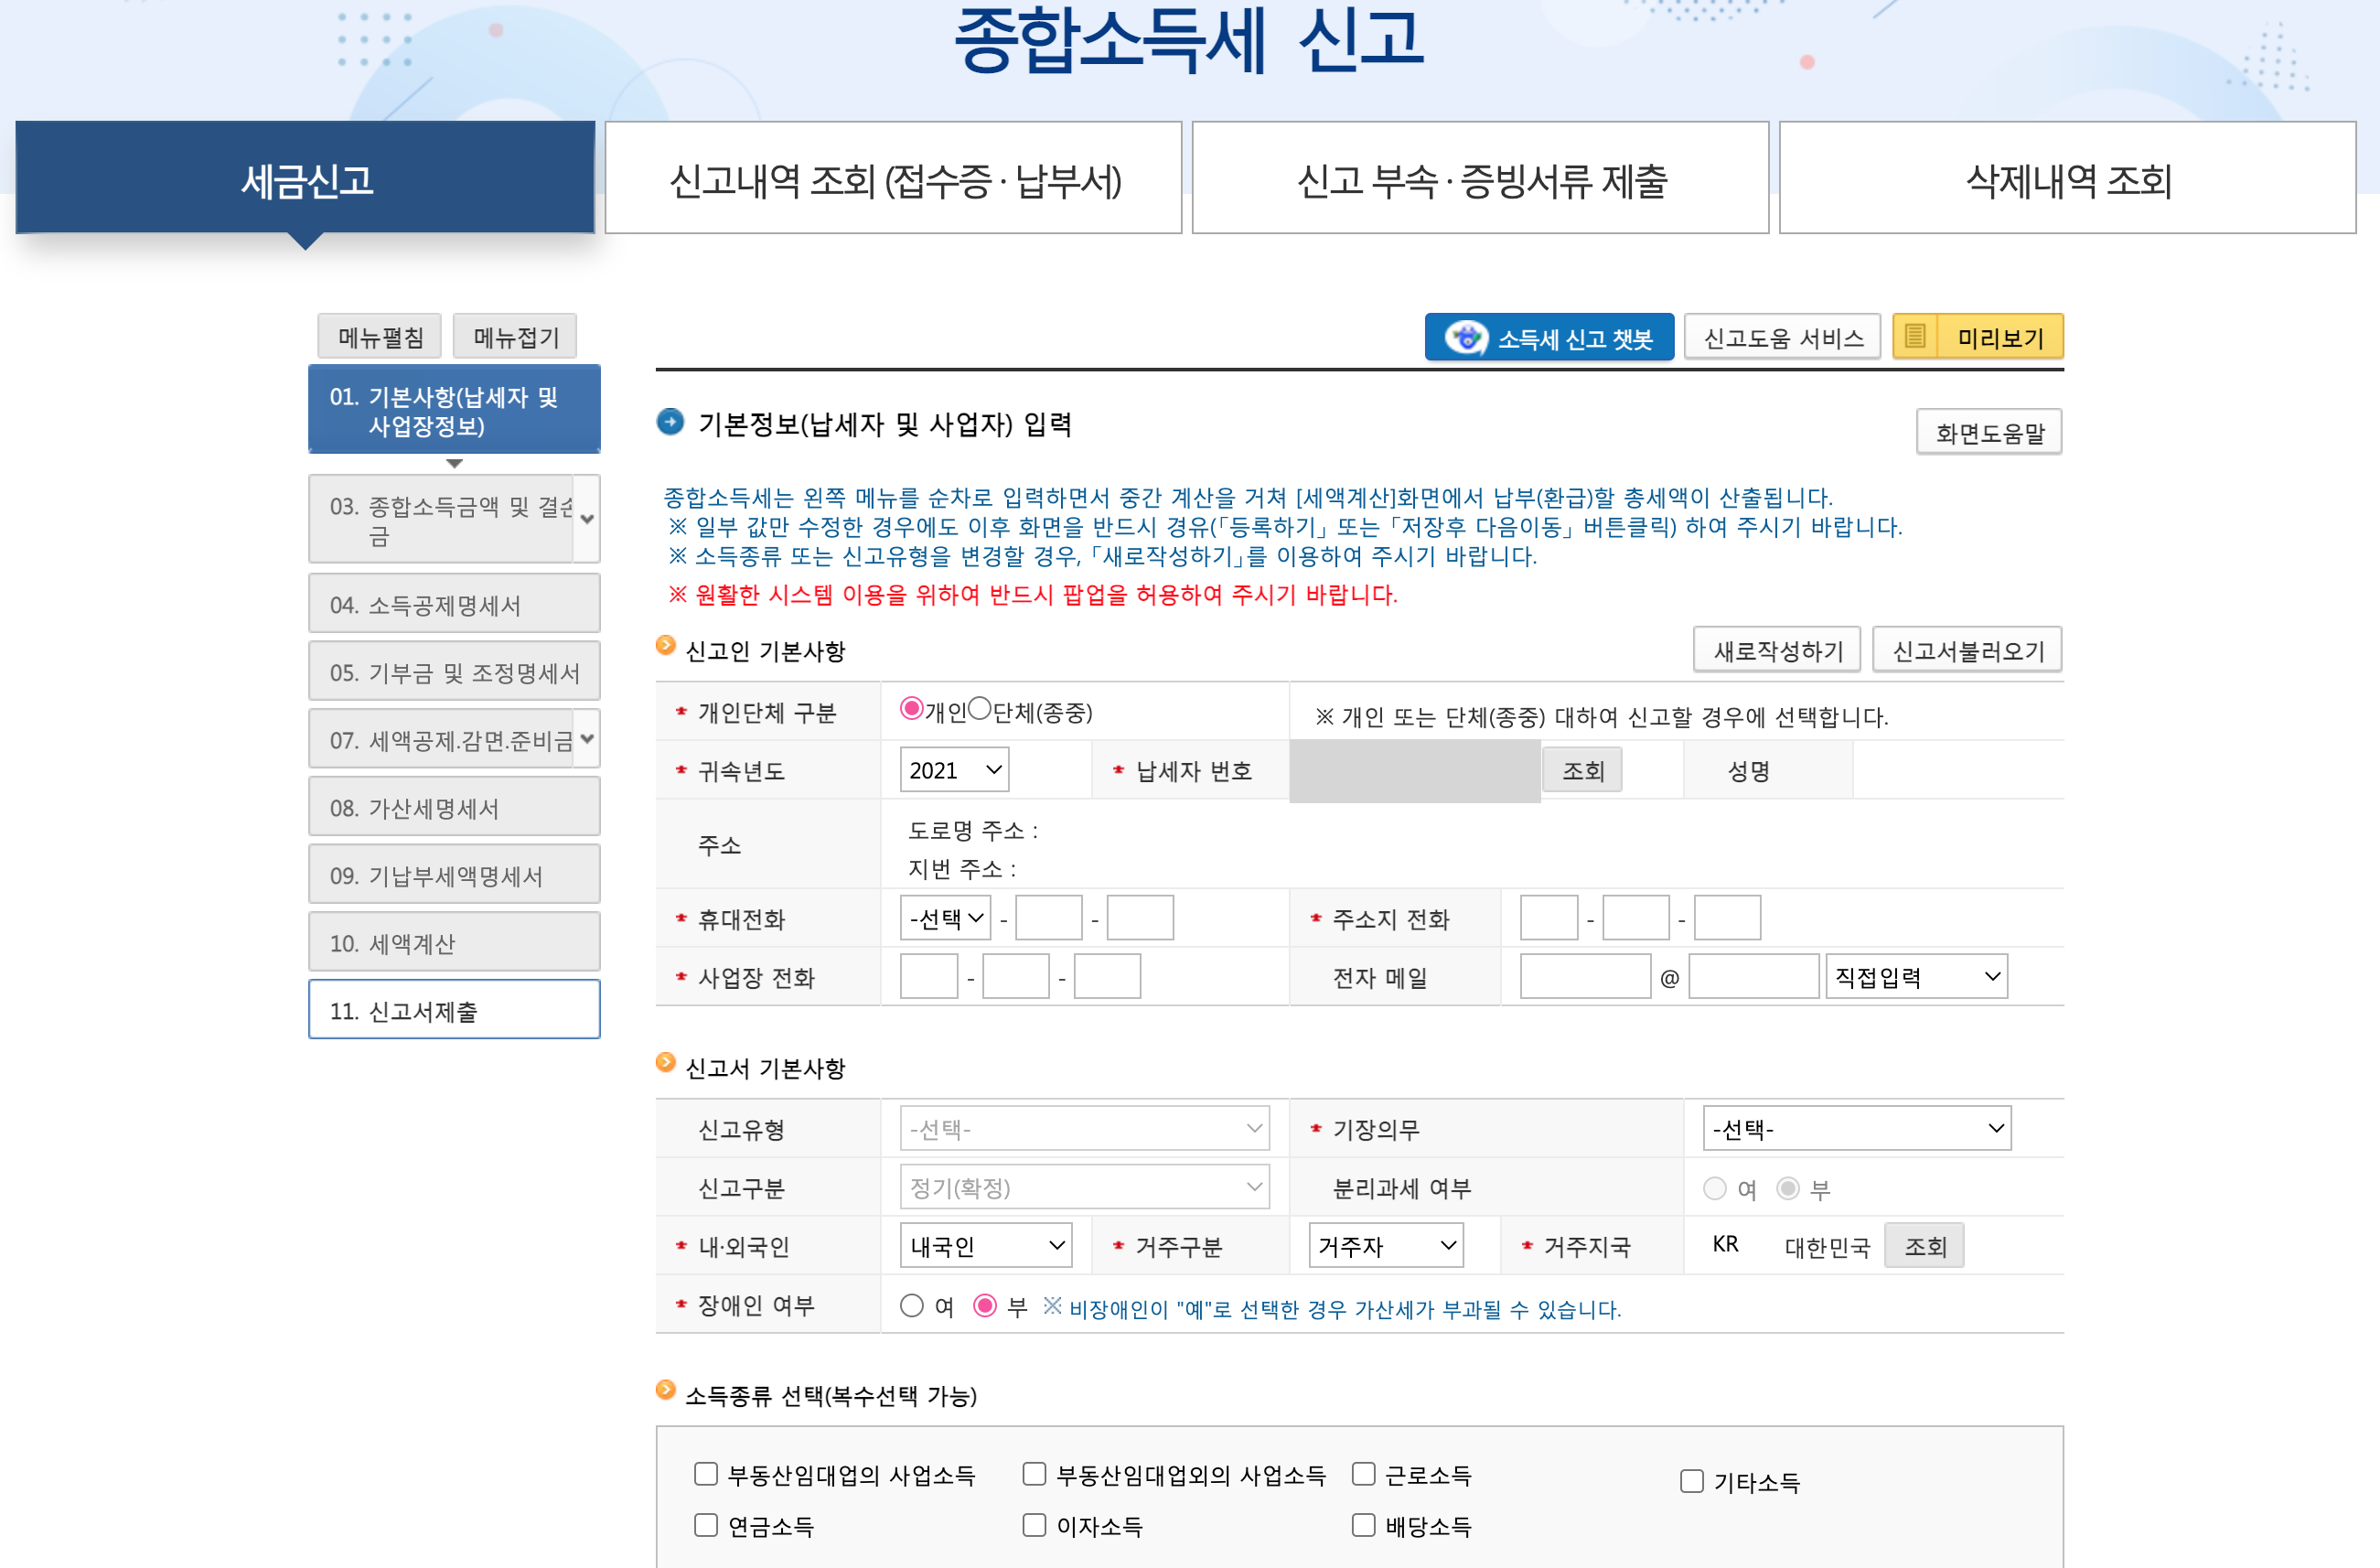Screen dimensions: 2380x1568
Task: Click the 메뉴펼침 button
Action: (x=380, y=336)
